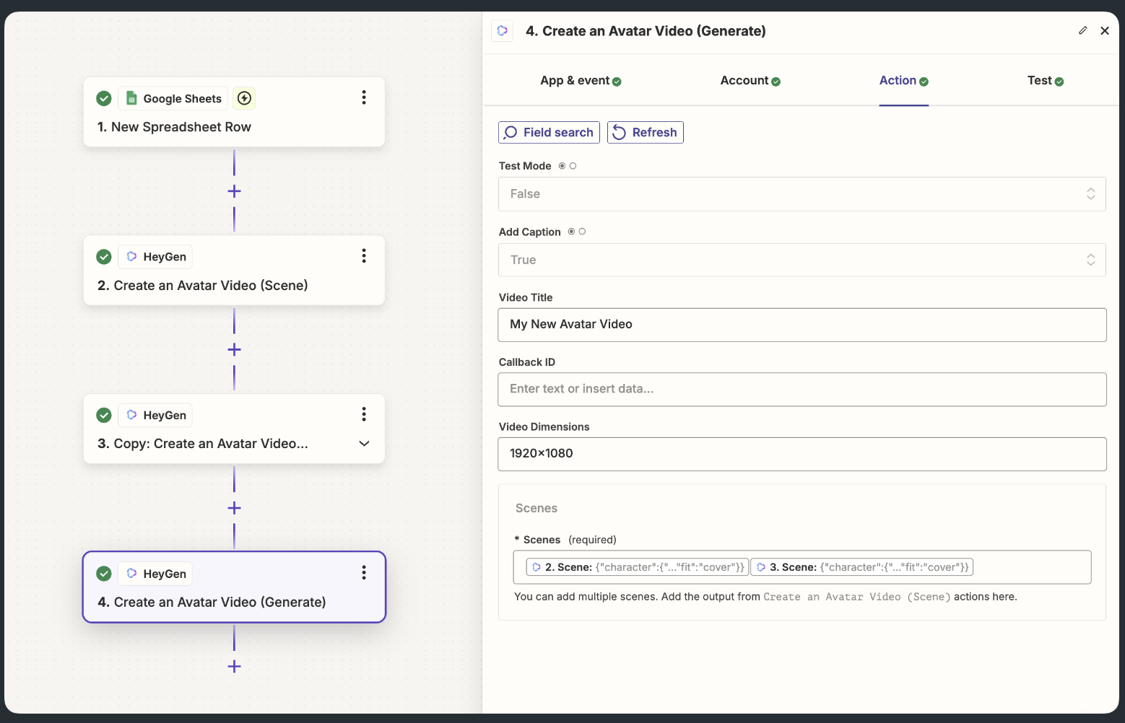The height and width of the screenshot is (723, 1125).
Task: Click empty area of Scenes field after pills
Action: click(x=1031, y=567)
